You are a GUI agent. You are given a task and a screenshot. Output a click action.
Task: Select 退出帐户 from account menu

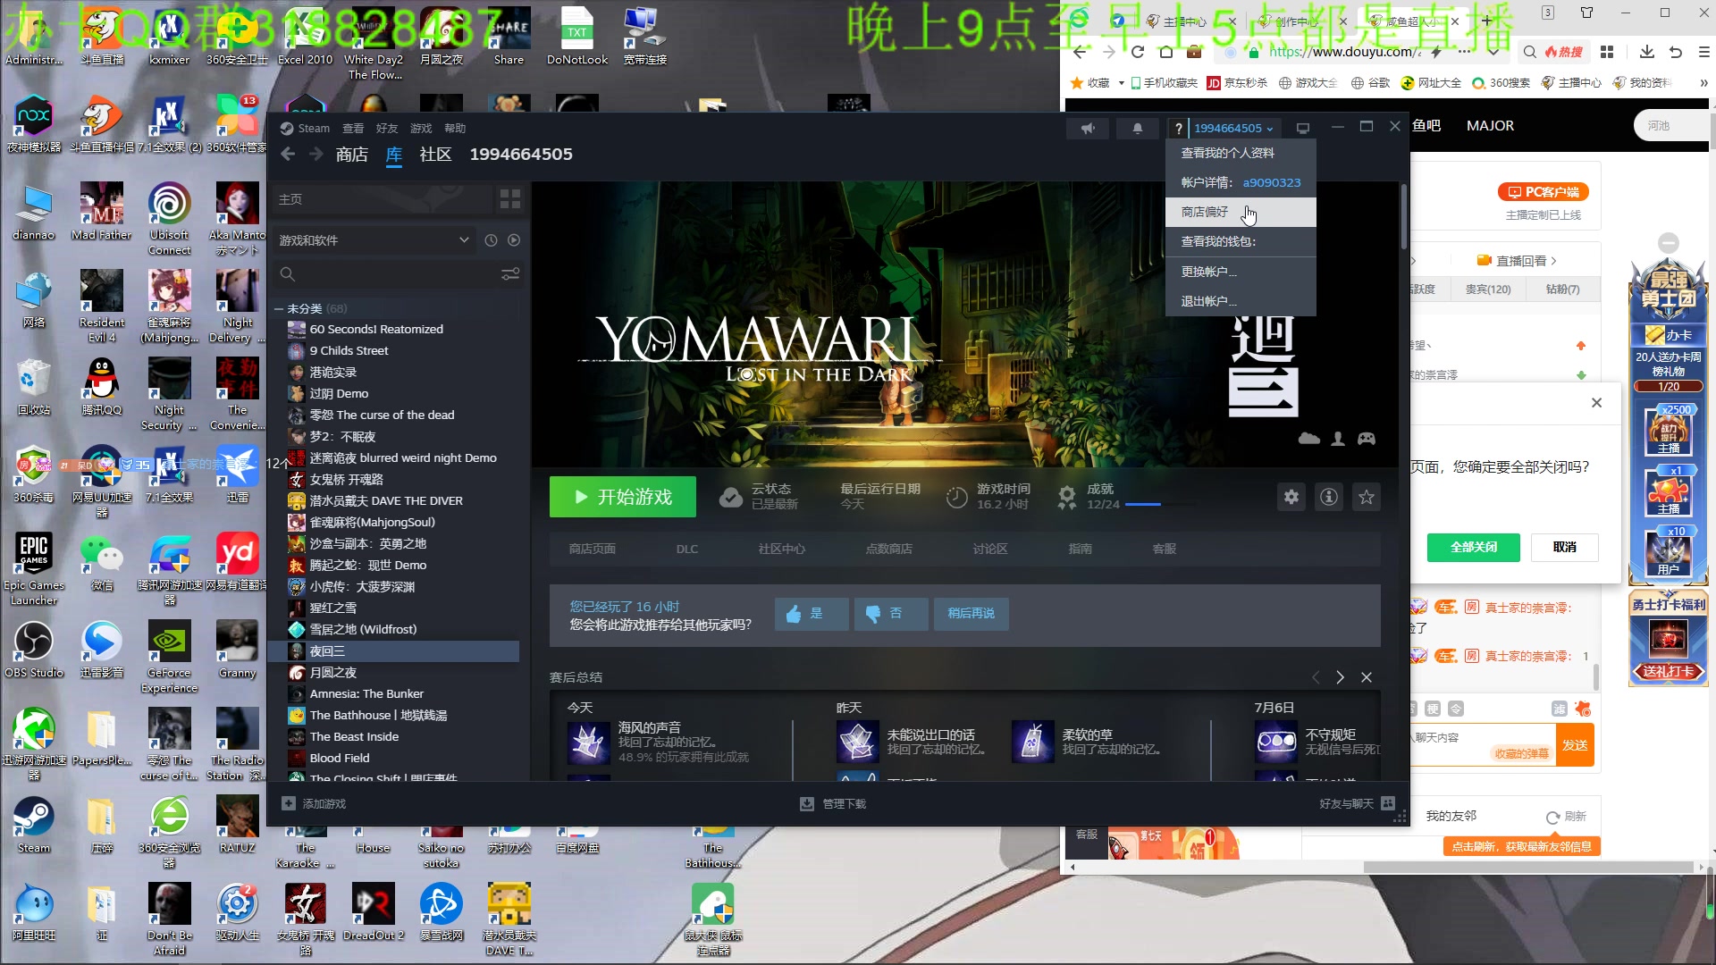(1207, 300)
